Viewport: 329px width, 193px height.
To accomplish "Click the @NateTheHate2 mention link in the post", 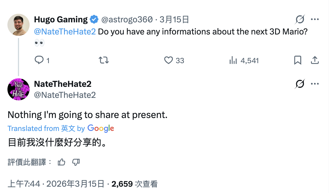I will pos(65,31).
